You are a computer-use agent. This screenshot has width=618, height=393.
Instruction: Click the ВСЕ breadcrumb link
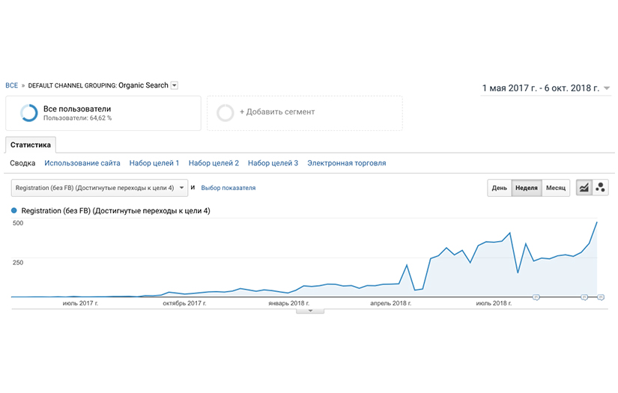[11, 85]
